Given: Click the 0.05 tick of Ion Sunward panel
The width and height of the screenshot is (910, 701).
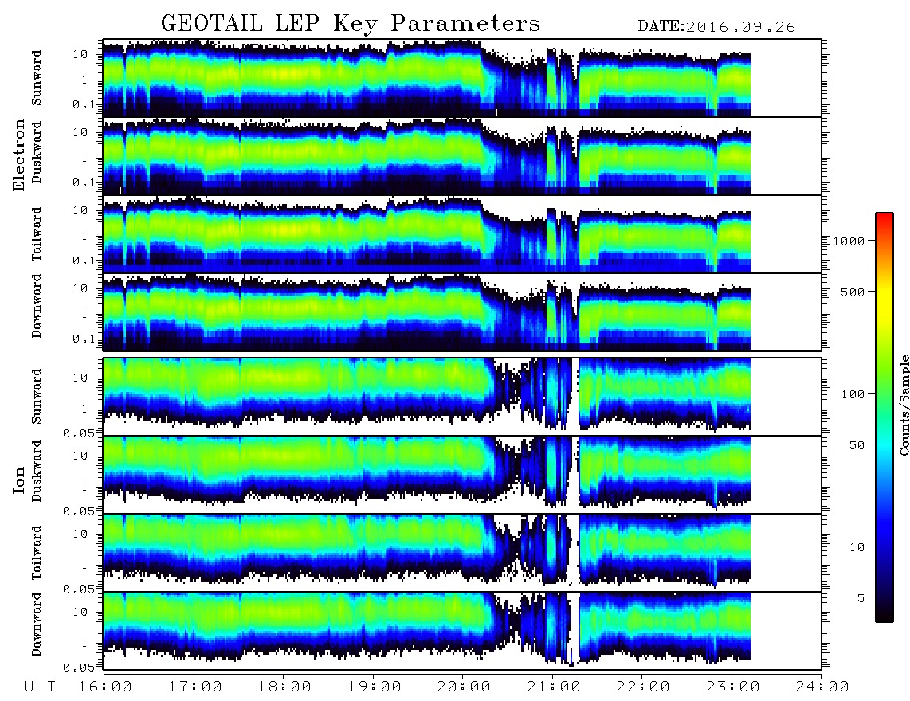Looking at the screenshot, I should (x=78, y=433).
